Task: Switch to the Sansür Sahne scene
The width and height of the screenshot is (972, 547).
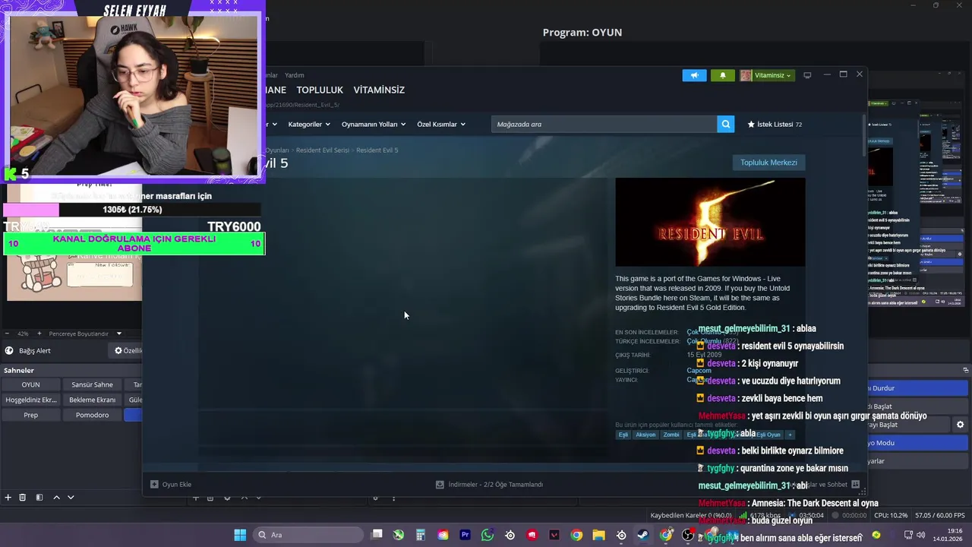Action: pos(92,384)
